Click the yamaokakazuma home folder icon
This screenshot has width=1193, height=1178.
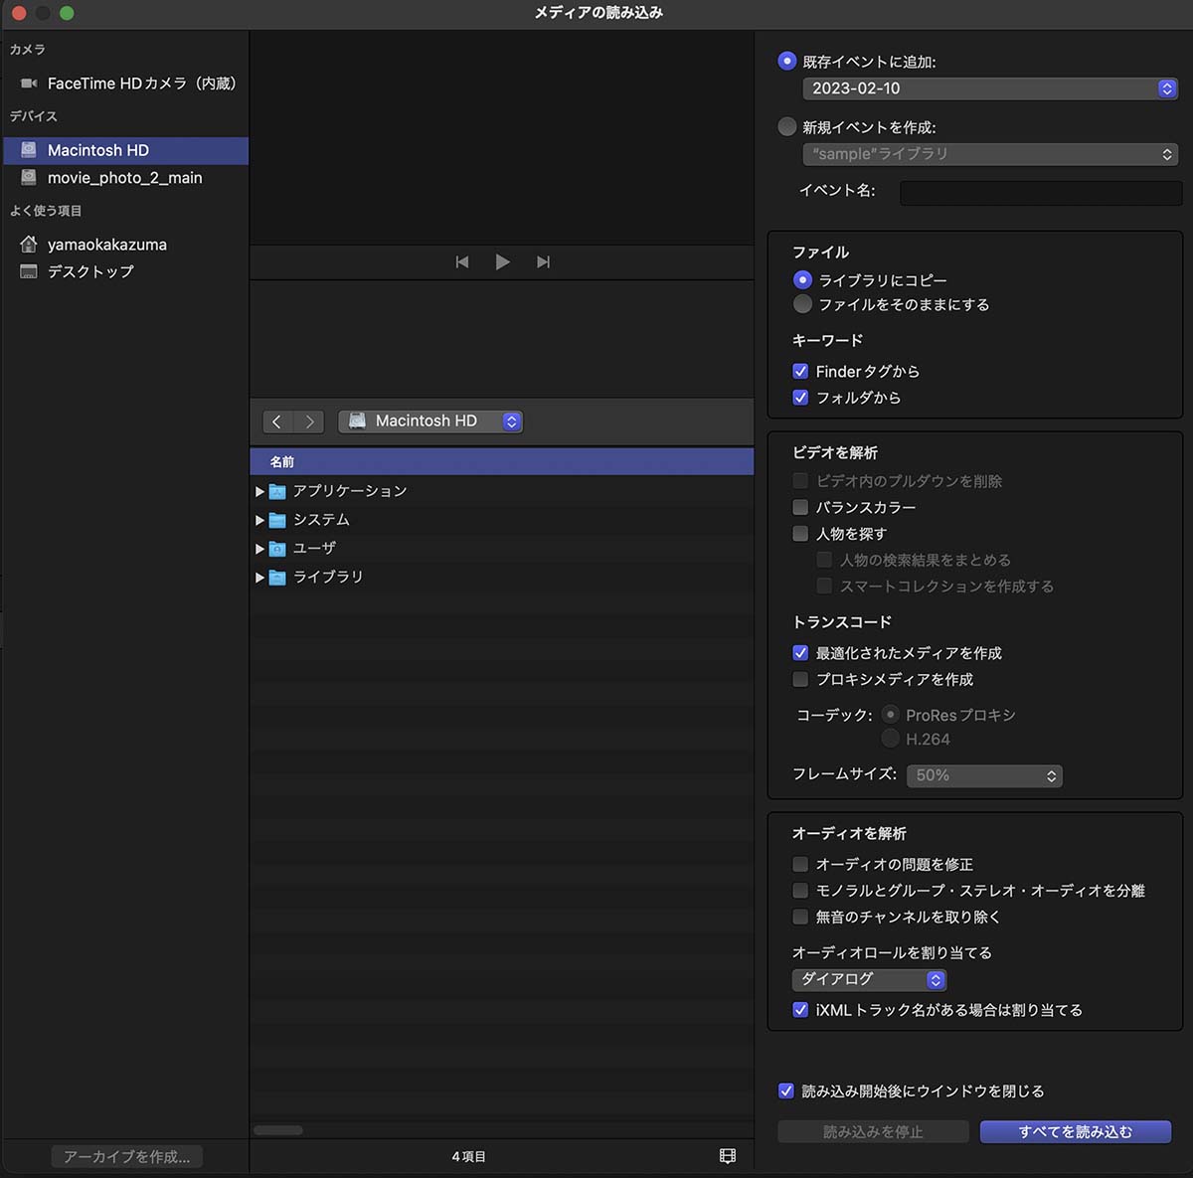coord(29,245)
